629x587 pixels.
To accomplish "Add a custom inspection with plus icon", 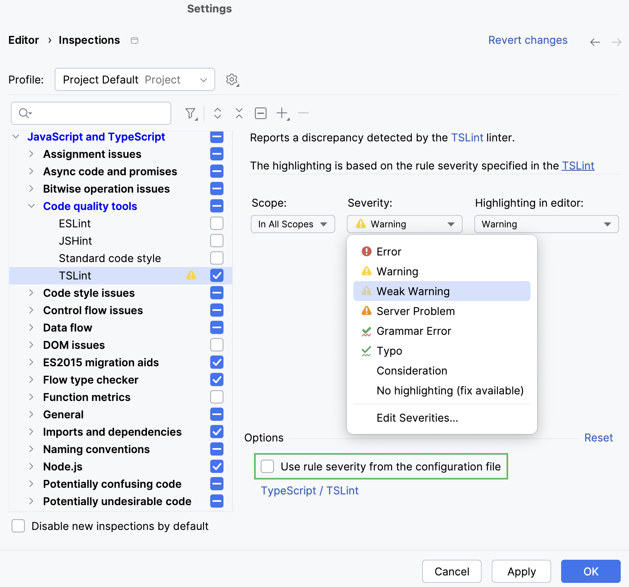I will (x=282, y=113).
